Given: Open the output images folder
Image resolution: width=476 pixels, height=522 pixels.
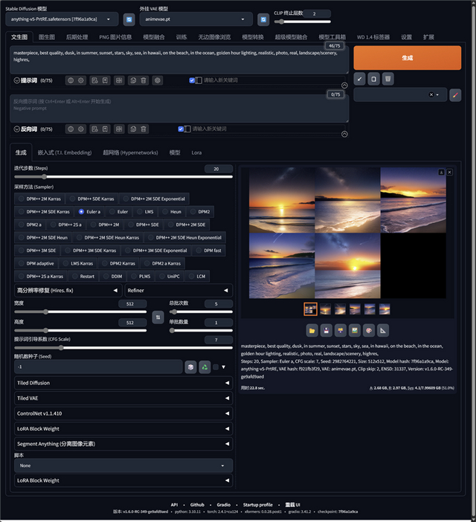Looking at the screenshot, I should pyautogui.click(x=312, y=330).
